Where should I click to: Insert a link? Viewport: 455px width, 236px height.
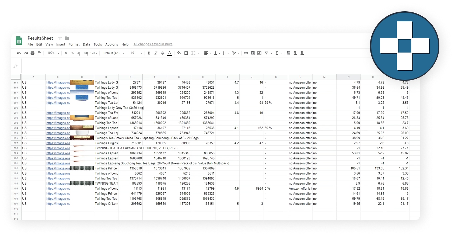click(x=246, y=53)
